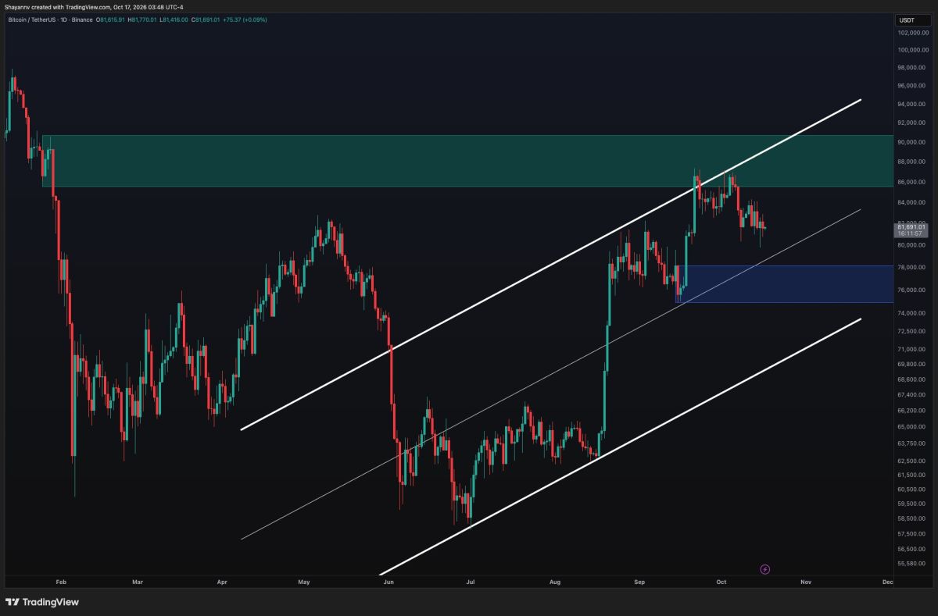Click the 74,000.00 price axis label
Screen dimensions: 938x616
pyautogui.click(x=912, y=314)
